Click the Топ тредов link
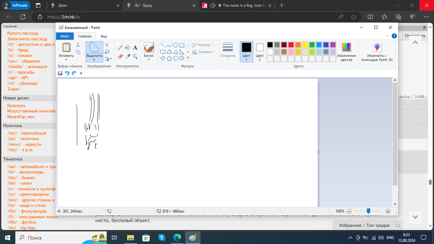This screenshot has width=434, height=244. (x=378, y=225)
